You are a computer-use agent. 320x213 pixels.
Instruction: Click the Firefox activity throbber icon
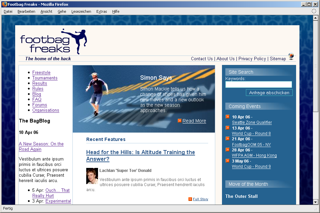point(314,11)
